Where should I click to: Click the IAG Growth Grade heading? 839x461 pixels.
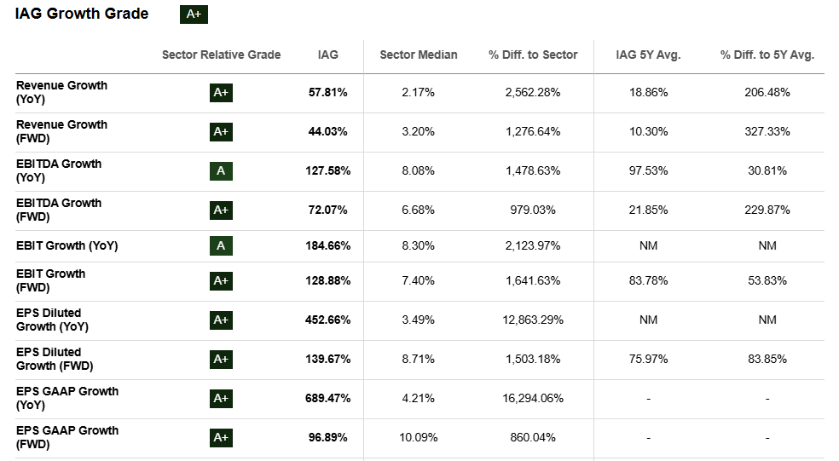click(82, 14)
